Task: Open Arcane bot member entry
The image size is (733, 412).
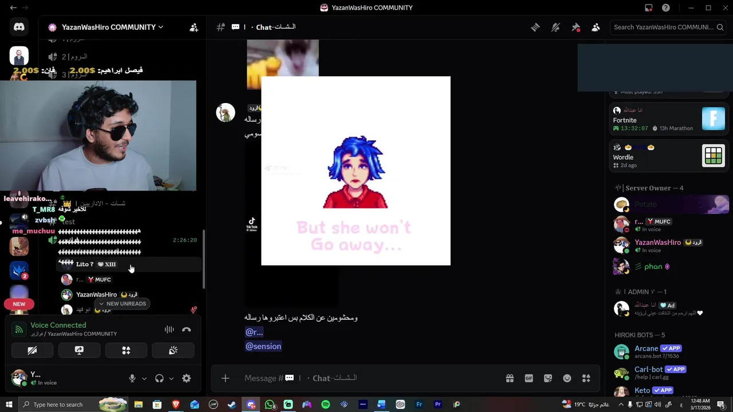Action: (671, 351)
